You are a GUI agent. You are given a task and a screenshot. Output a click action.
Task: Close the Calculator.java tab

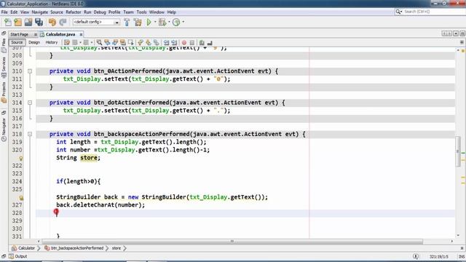click(x=81, y=34)
